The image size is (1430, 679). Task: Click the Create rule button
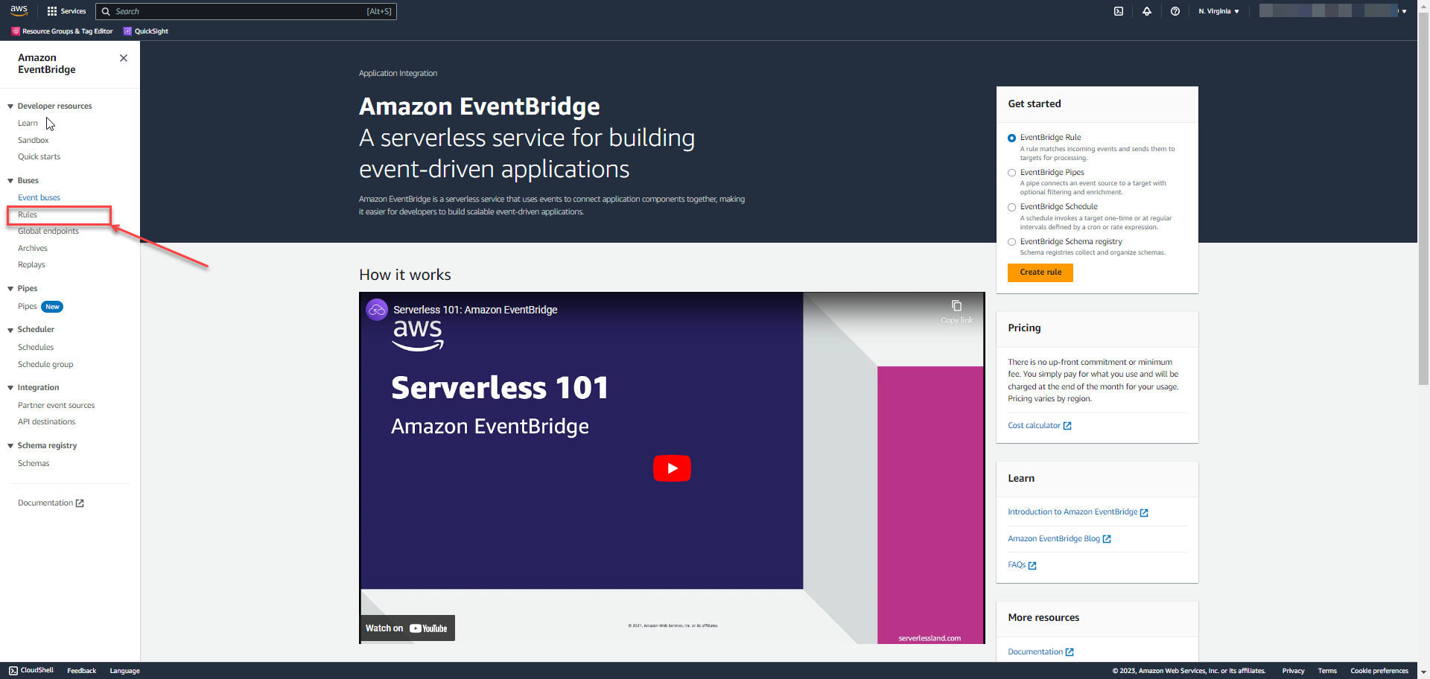click(1040, 272)
